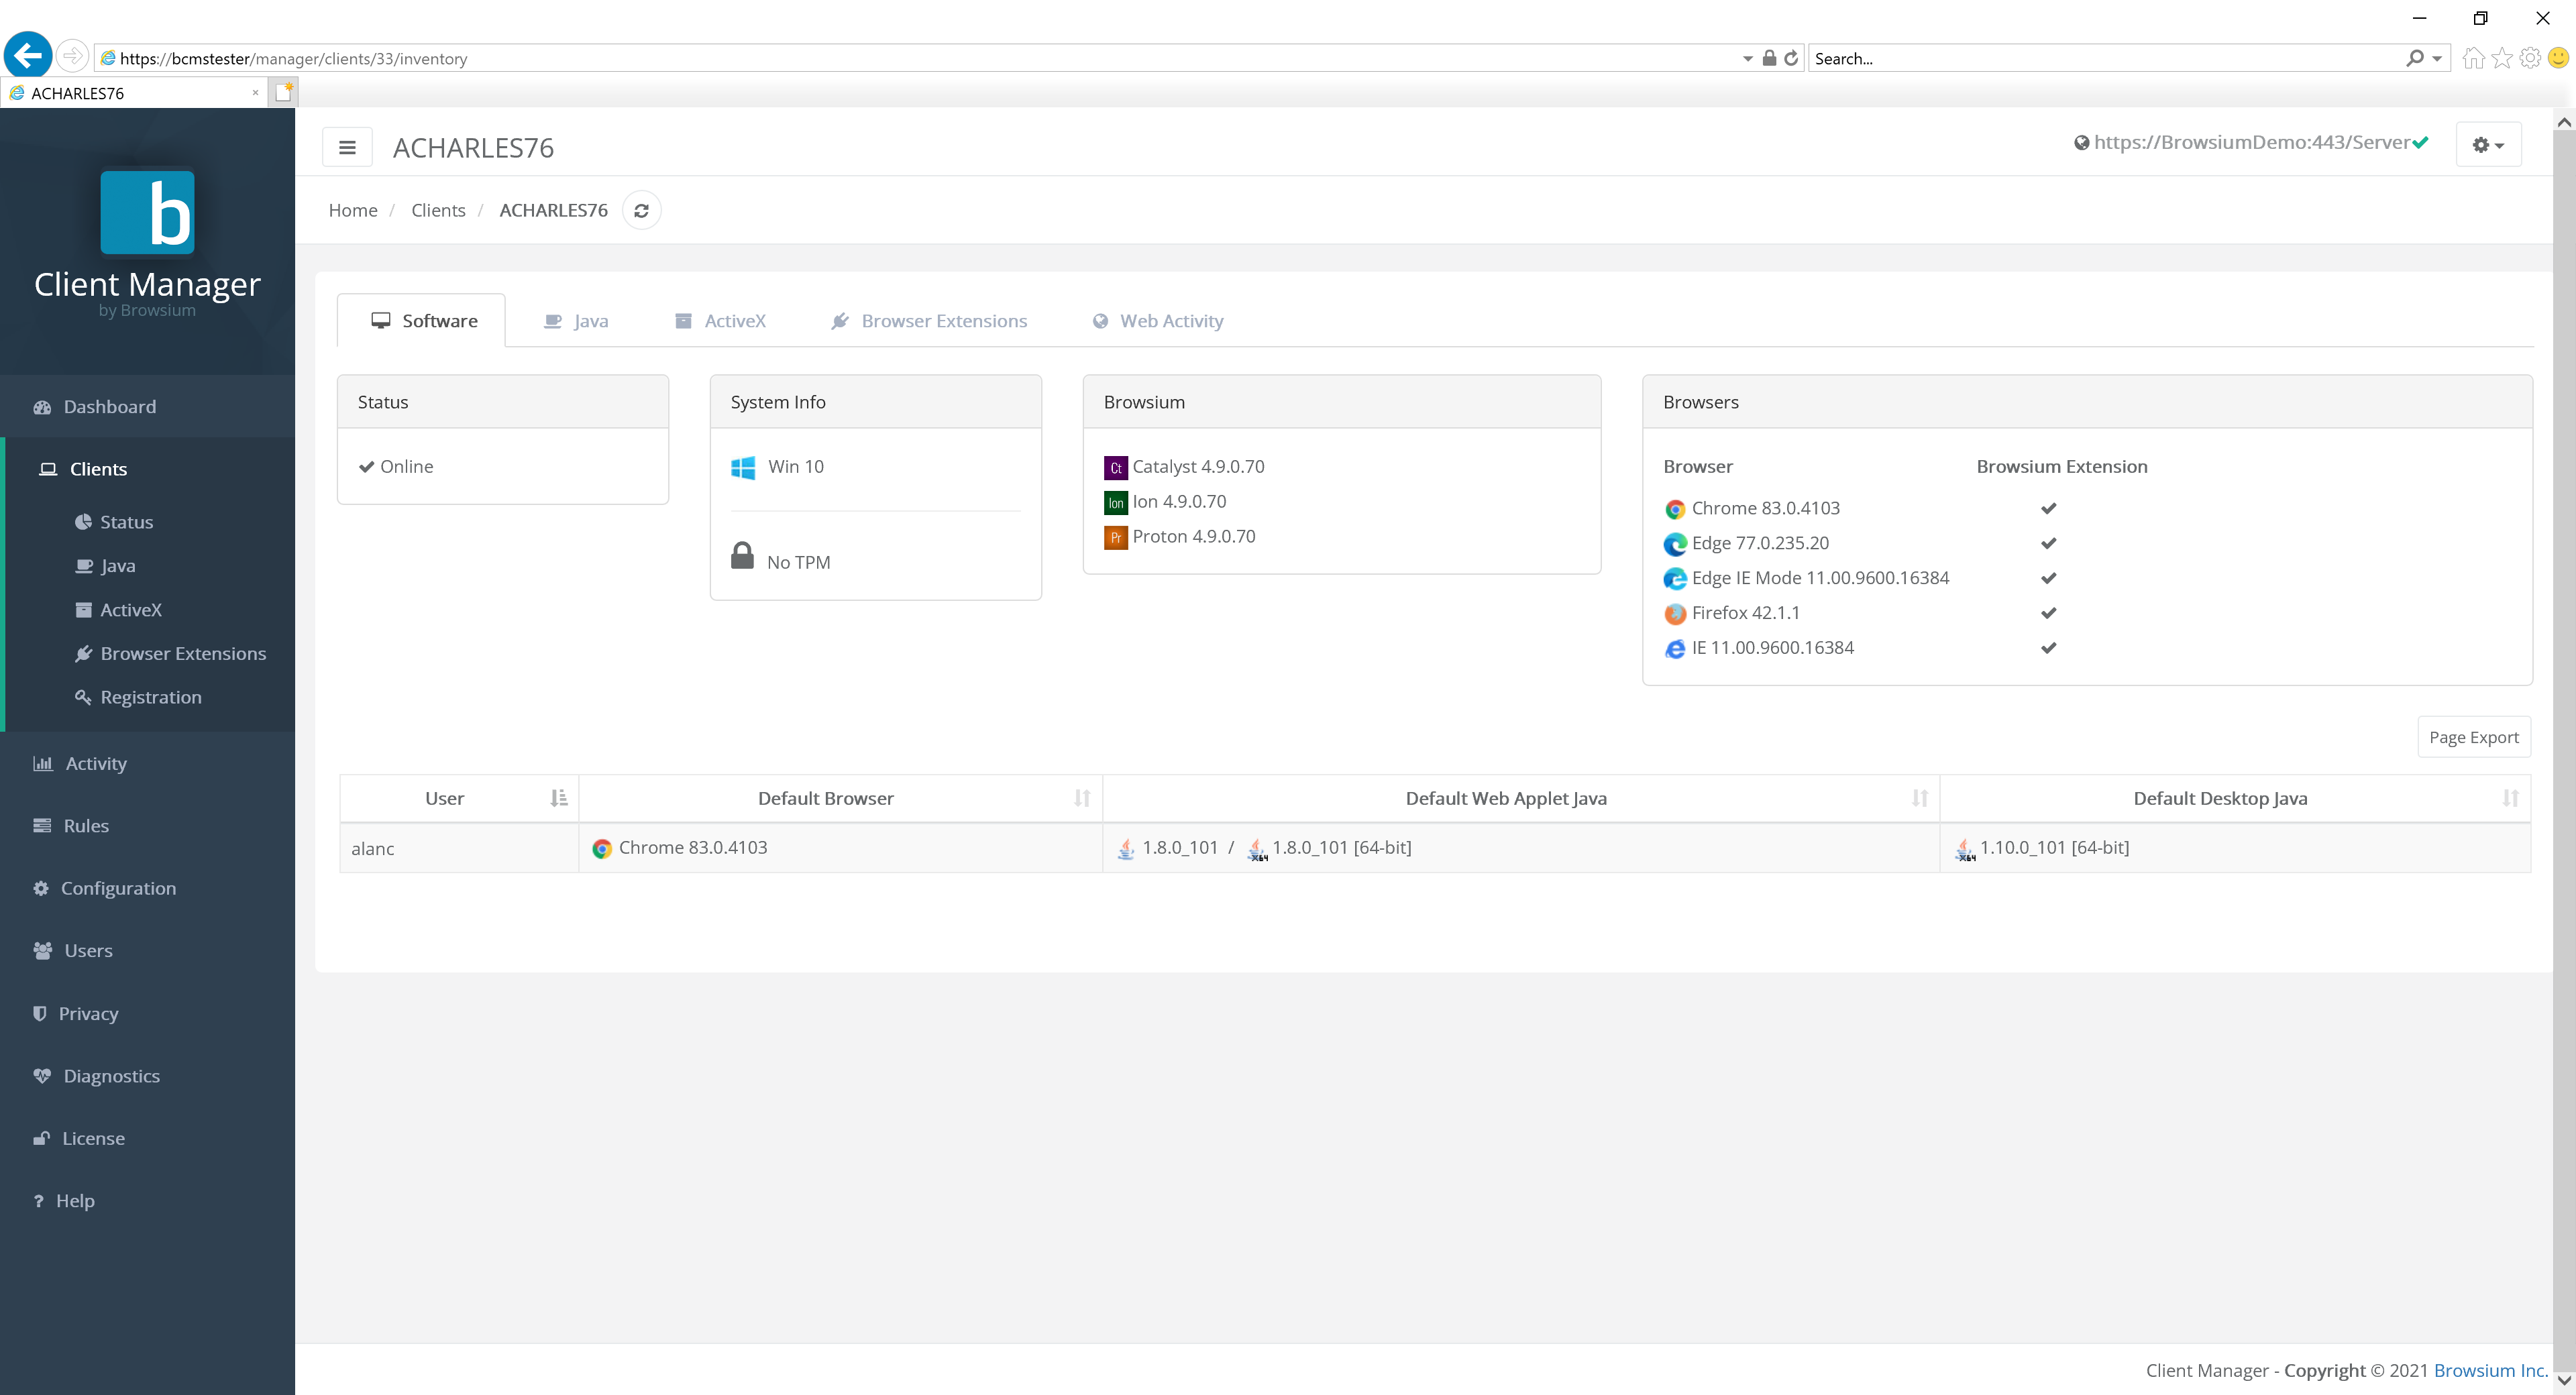The width and height of the screenshot is (2576, 1395).
Task: Open browser Tools gear icon
Action: tap(2529, 58)
